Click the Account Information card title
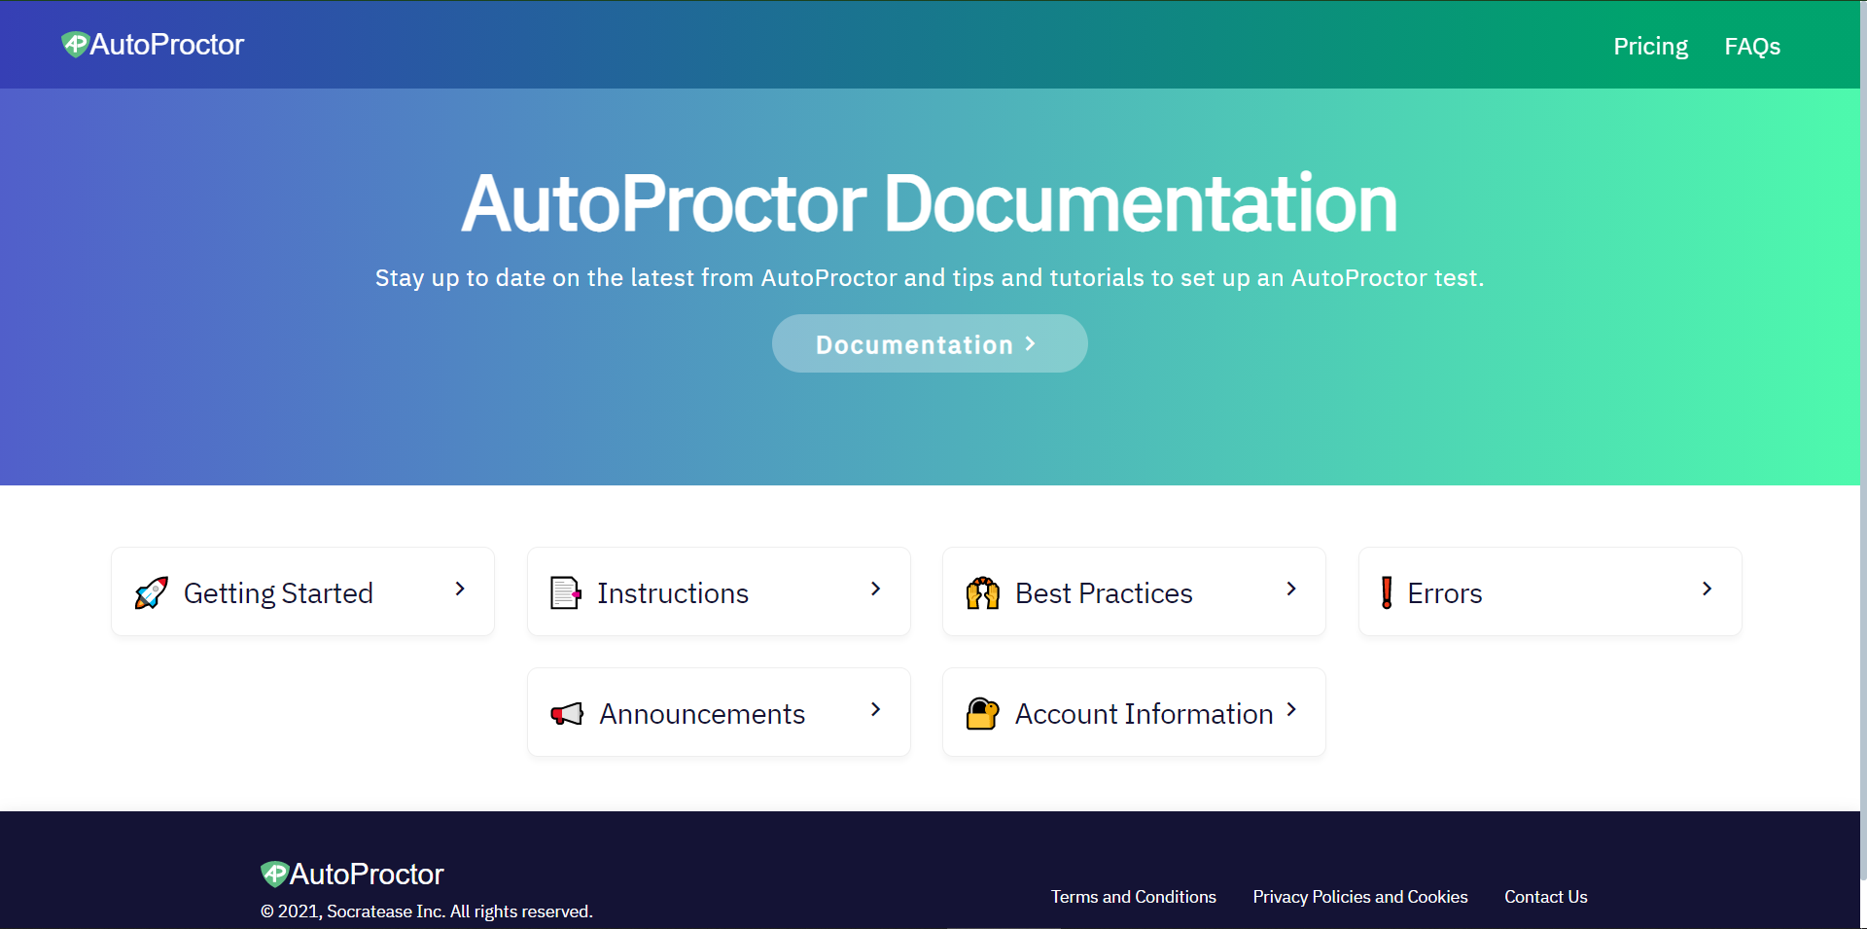This screenshot has height=929, width=1867. click(x=1144, y=714)
